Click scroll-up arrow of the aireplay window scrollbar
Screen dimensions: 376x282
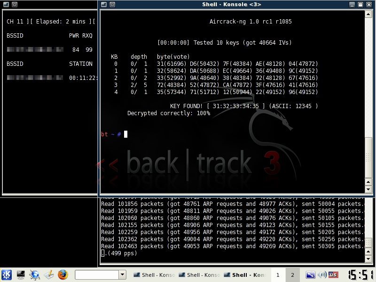point(368,252)
